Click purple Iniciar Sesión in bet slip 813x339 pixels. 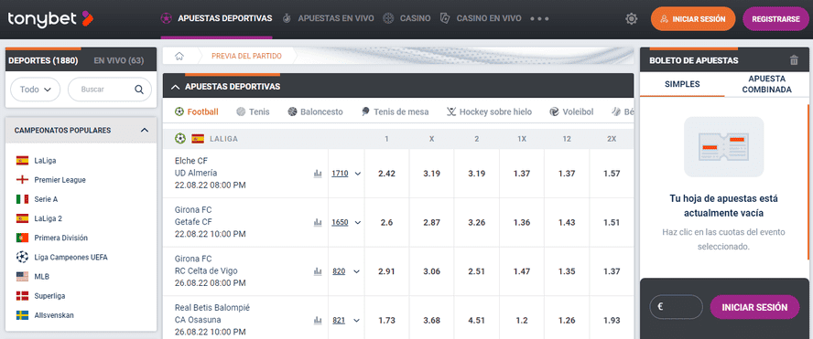tap(754, 307)
